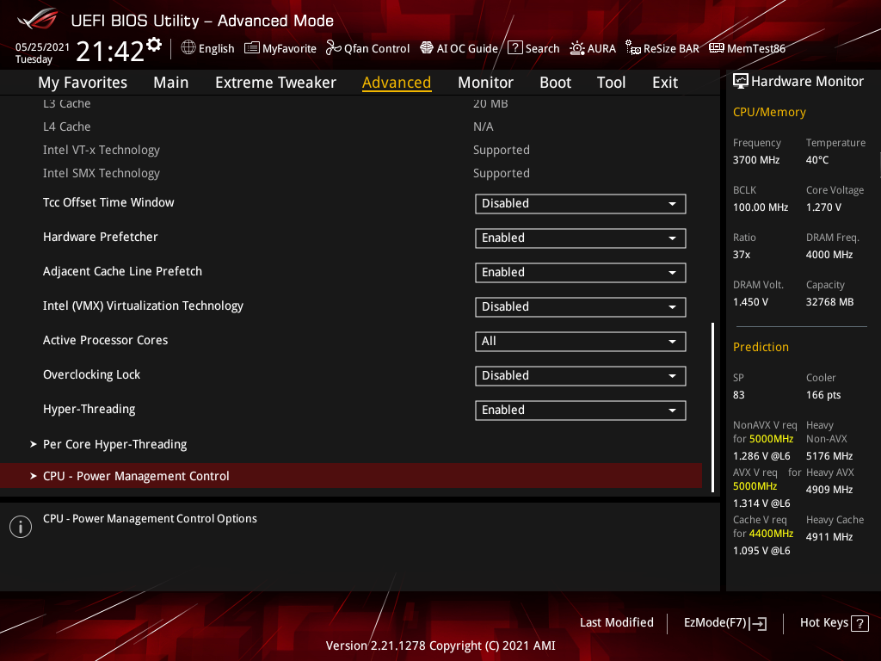Open the Overclocking Lock dropdown
The width and height of the screenshot is (881, 661).
pyautogui.click(x=581, y=375)
